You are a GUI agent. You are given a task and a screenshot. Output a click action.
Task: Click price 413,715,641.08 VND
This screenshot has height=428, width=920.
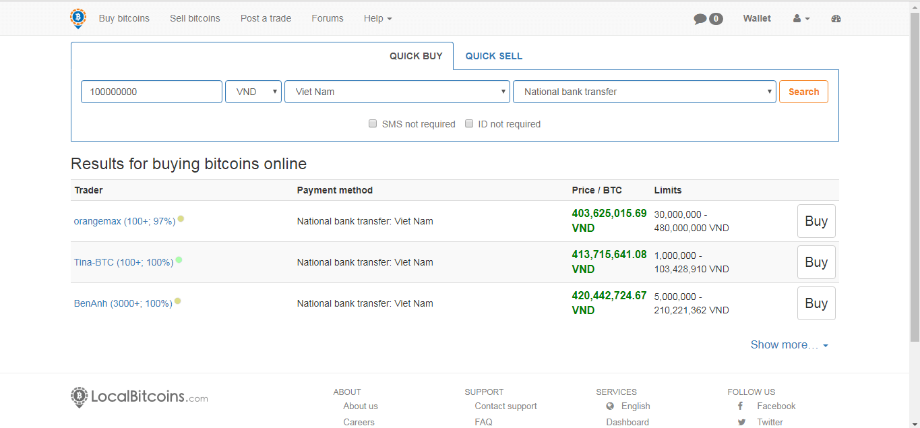[609, 262]
